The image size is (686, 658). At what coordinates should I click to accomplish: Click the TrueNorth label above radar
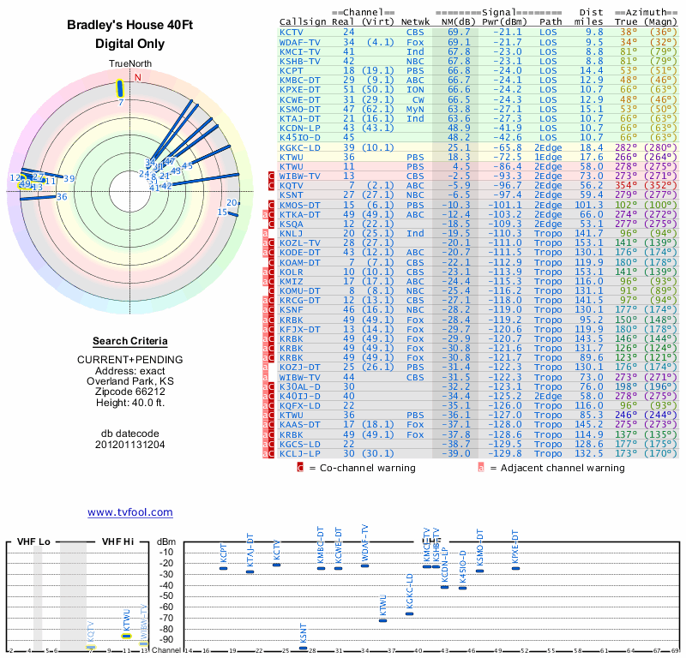point(130,64)
